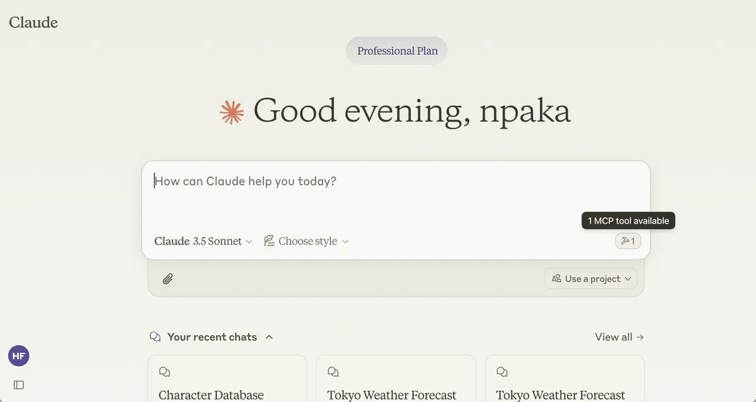Click the Professional Plan badge

tap(396, 50)
